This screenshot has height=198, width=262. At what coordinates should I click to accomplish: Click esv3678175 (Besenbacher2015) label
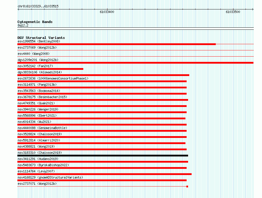[x=42, y=97]
